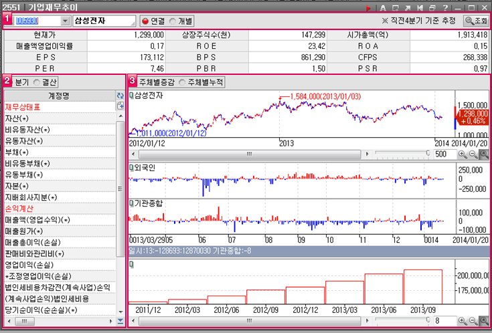The width and height of the screenshot is (492, 333).
Task: Adjust the price chart zoom slider
Action: pyautogui.click(x=428, y=153)
